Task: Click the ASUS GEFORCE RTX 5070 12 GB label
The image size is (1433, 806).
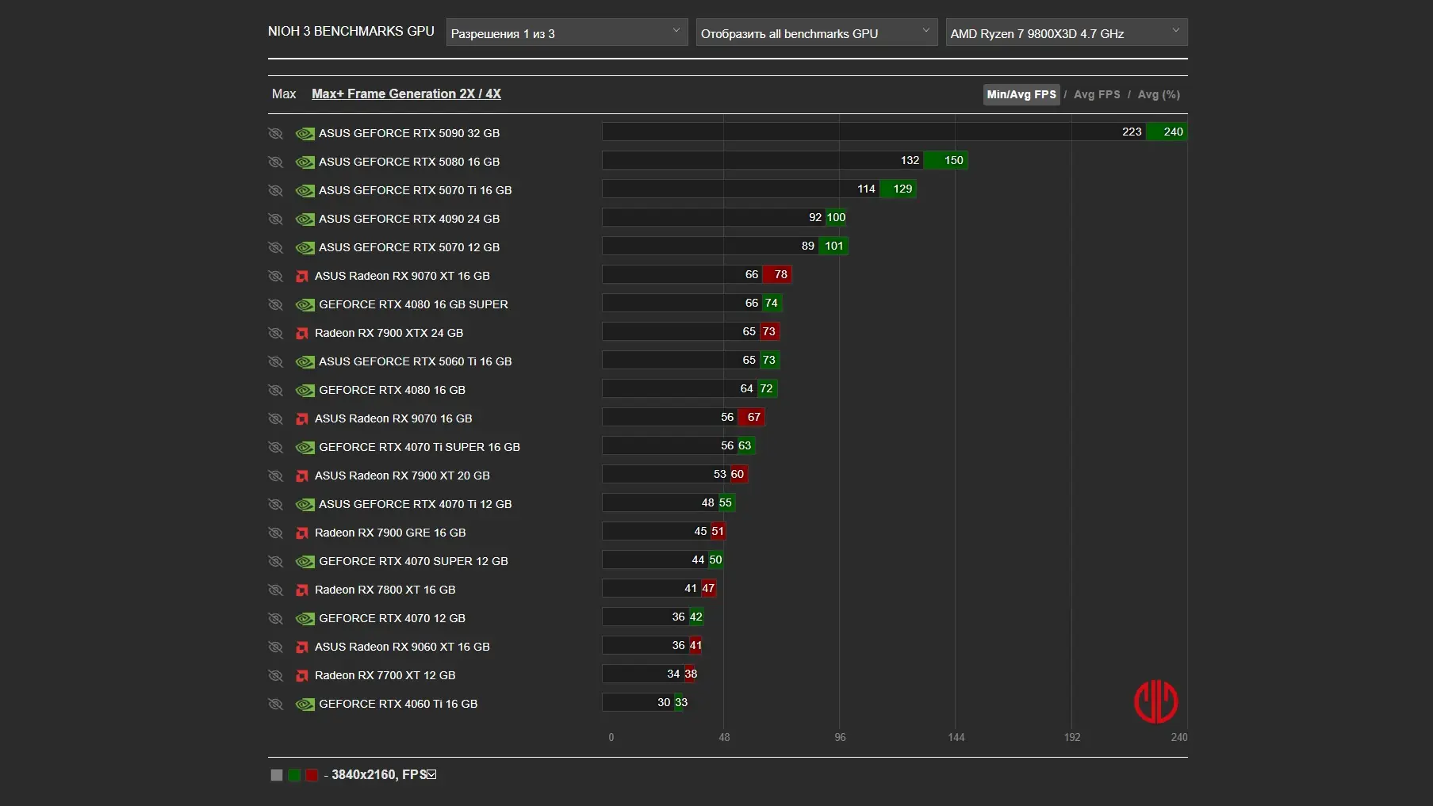Action: (x=409, y=247)
